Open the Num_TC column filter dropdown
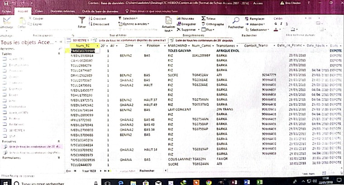 [97, 46]
